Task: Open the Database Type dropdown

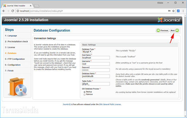Action: click(x=87, y=52)
